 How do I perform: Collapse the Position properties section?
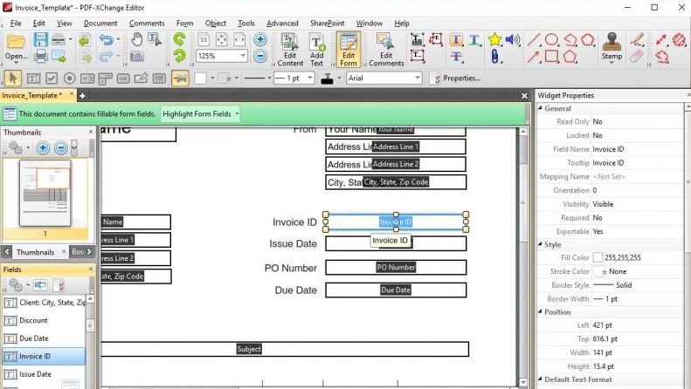coord(541,311)
